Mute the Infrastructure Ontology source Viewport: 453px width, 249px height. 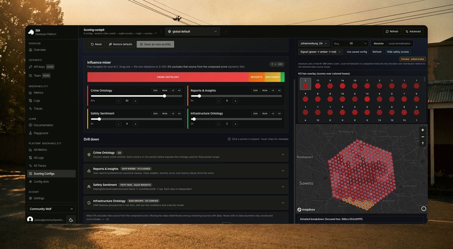pos(265,113)
